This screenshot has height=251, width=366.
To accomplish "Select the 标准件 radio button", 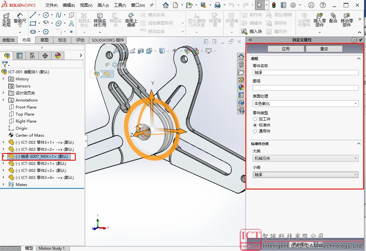I will pyautogui.click(x=255, y=125).
